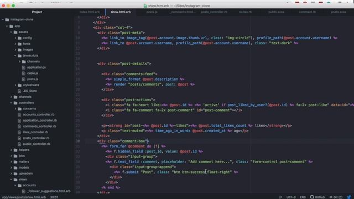Expand the stylesheets folder
Viewport: 354px width, 199px height.
click(x=15, y=85)
